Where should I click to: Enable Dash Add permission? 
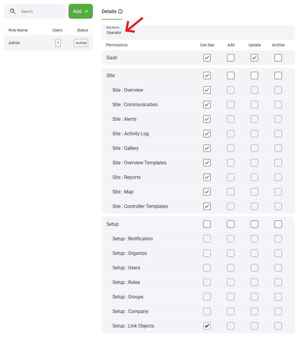tap(231, 58)
